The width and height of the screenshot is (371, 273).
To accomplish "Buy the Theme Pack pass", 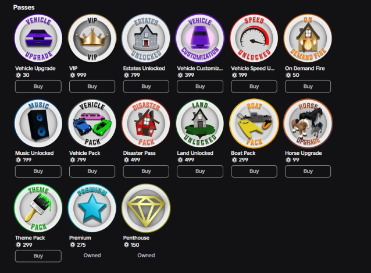I will [x=38, y=256].
